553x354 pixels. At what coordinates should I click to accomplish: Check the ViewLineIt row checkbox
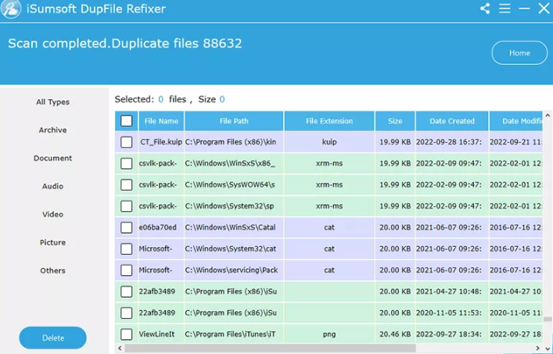pos(126,334)
